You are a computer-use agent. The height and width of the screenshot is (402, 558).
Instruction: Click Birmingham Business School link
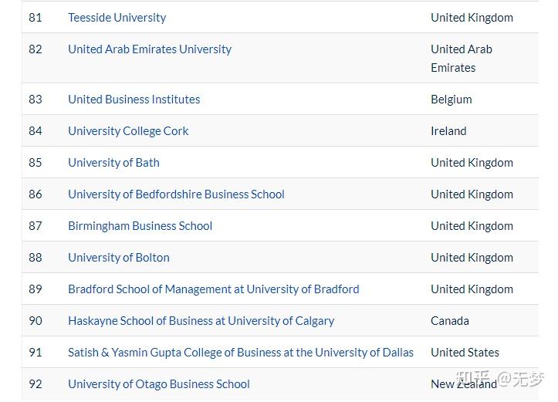coord(140,226)
